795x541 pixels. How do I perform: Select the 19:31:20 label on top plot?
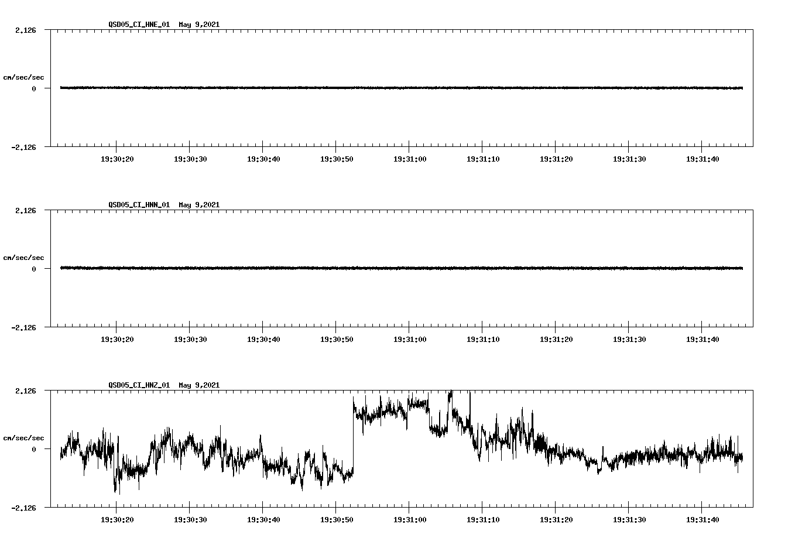557,158
